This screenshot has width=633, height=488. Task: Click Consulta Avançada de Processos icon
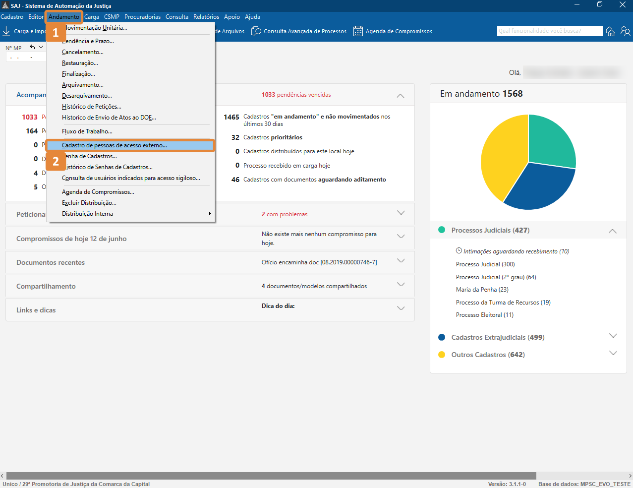tap(256, 31)
